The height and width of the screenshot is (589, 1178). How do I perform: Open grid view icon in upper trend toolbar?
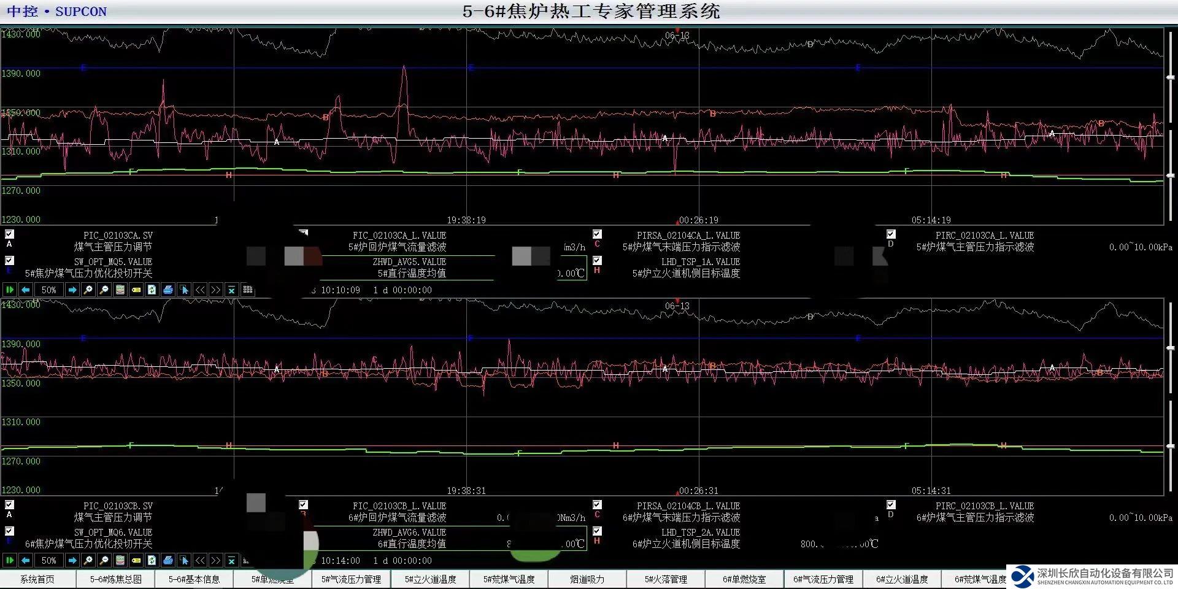tap(248, 290)
